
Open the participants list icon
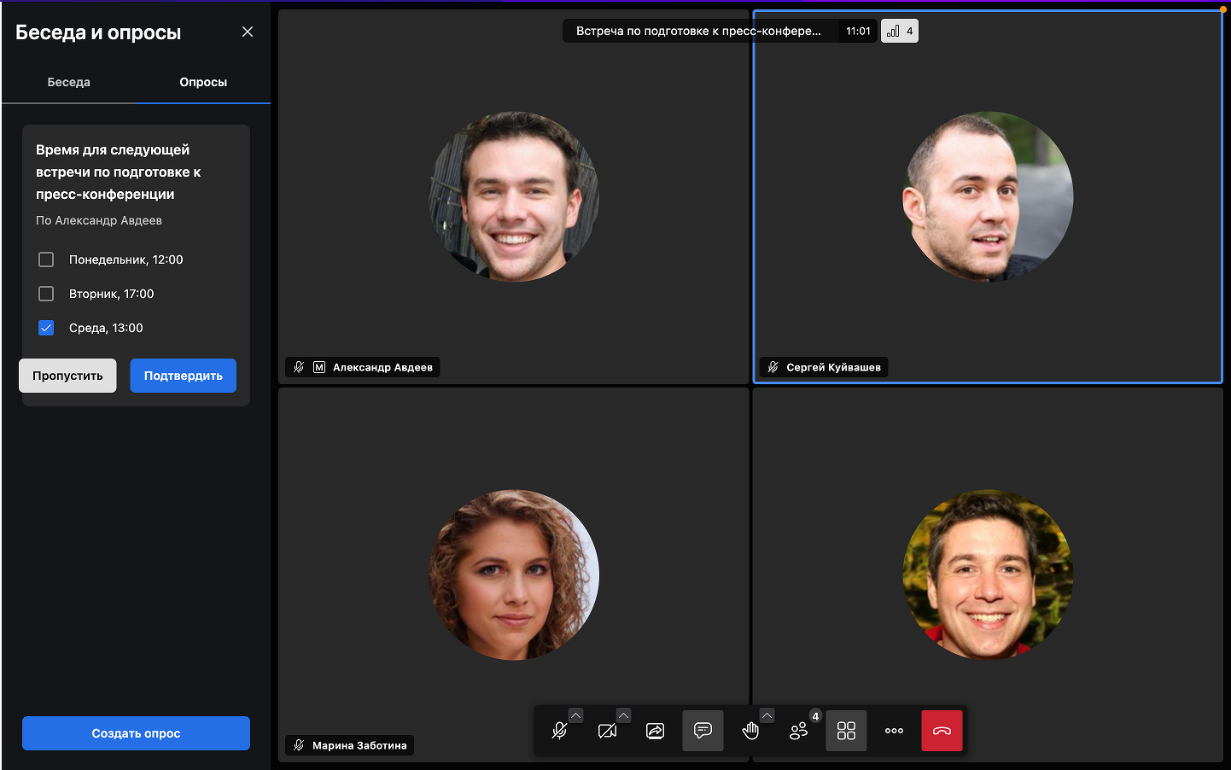coord(798,732)
